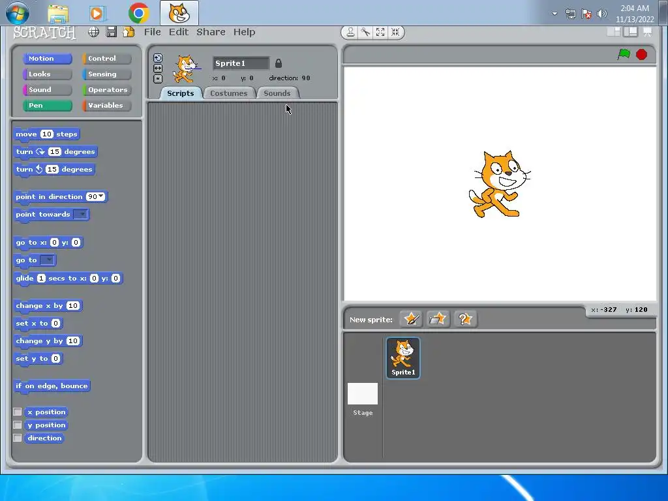Set rotation style to can rotate
The width and height of the screenshot is (668, 501).
point(158,58)
